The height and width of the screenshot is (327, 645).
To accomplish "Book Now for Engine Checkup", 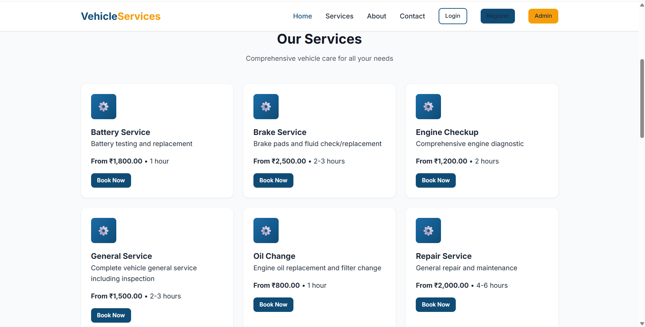I will (436, 180).
